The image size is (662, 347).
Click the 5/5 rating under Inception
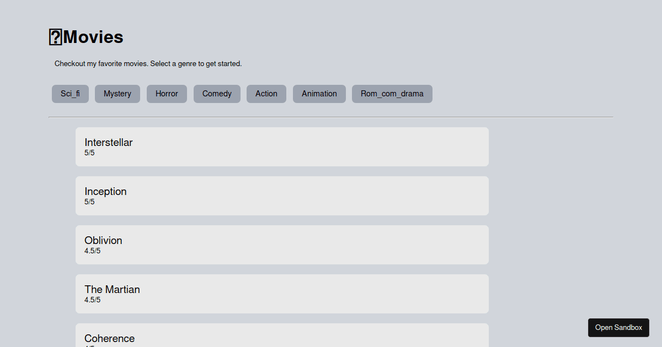tap(89, 202)
